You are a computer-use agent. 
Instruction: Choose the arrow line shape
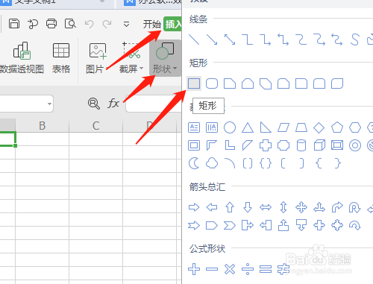pos(212,40)
